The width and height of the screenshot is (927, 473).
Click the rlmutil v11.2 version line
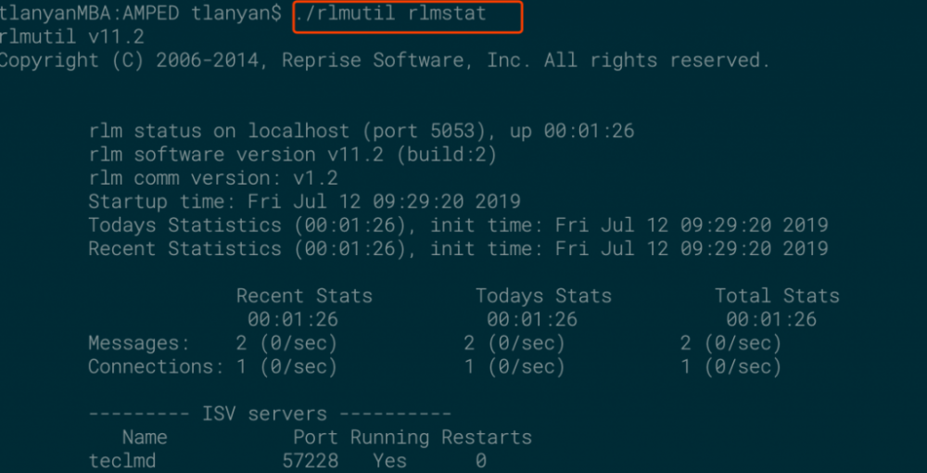pos(71,37)
